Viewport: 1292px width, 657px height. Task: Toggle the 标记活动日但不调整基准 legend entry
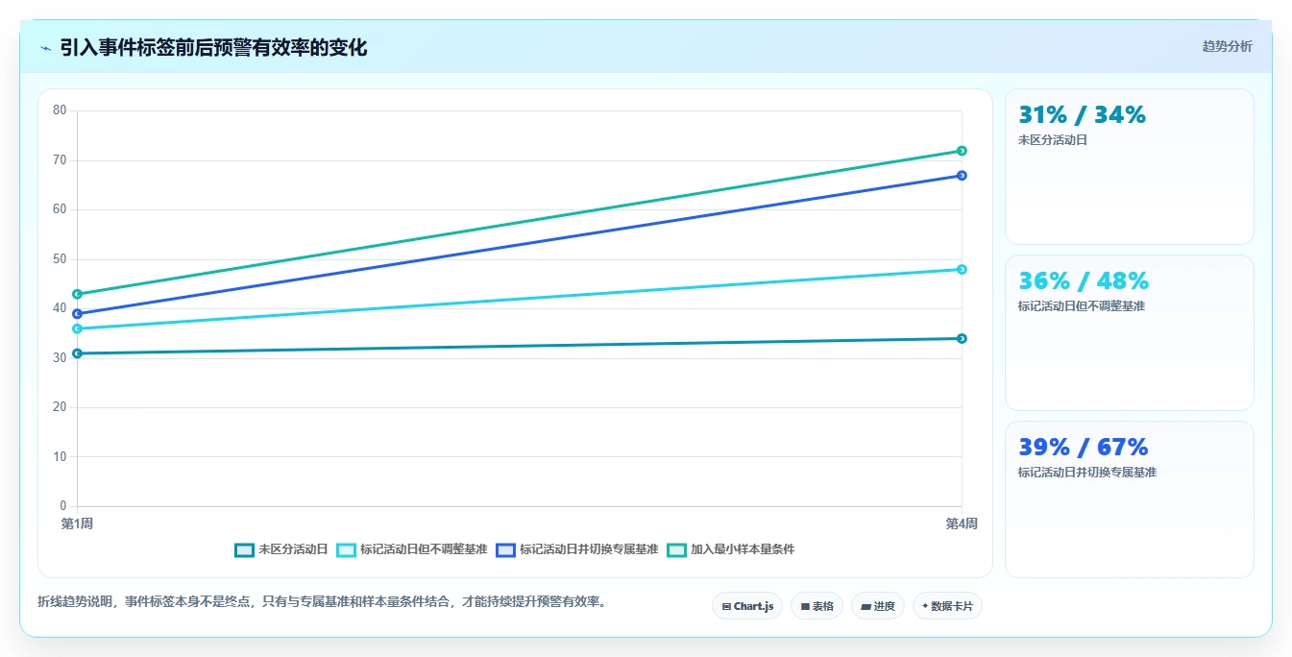tap(412, 549)
